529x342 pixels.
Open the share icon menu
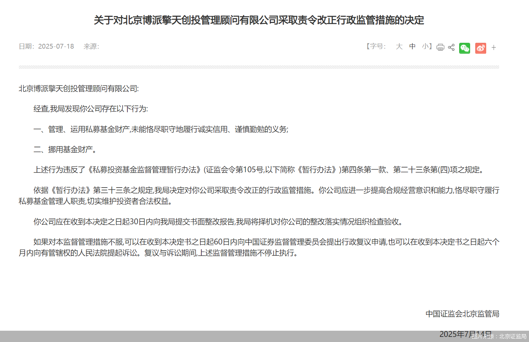coord(451,47)
